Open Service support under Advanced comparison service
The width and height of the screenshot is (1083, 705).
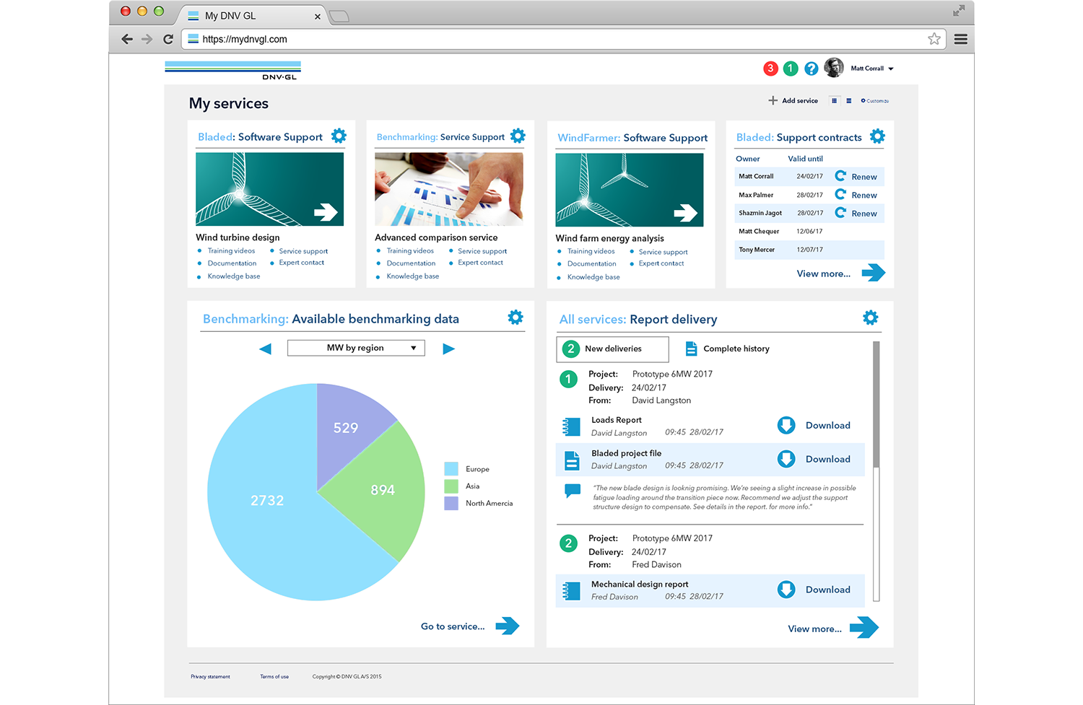pyautogui.click(x=482, y=251)
